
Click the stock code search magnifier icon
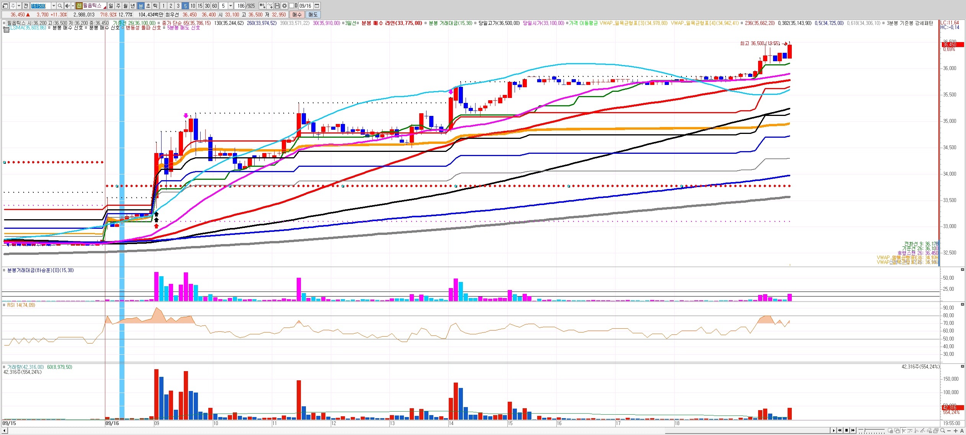pos(60,6)
